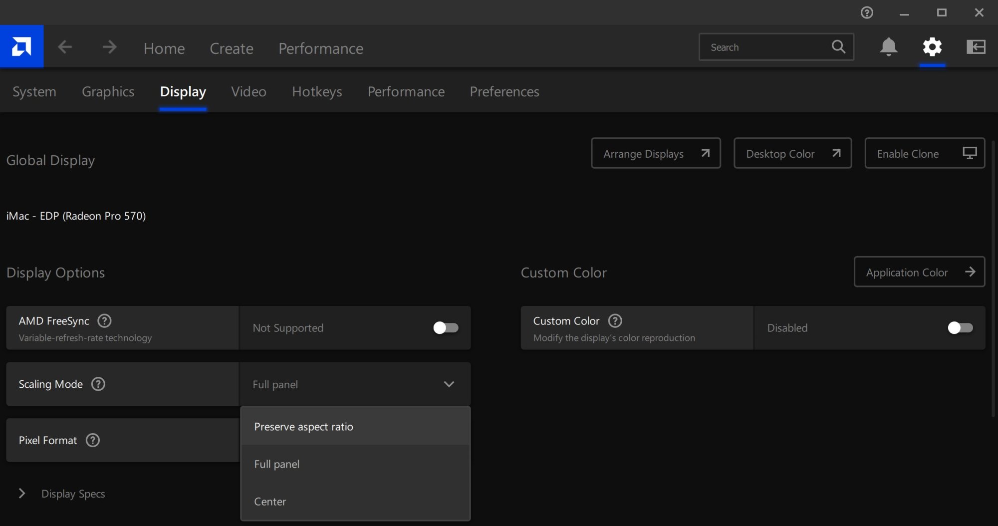
Task: Go back with the left arrow
Action: 65,47
